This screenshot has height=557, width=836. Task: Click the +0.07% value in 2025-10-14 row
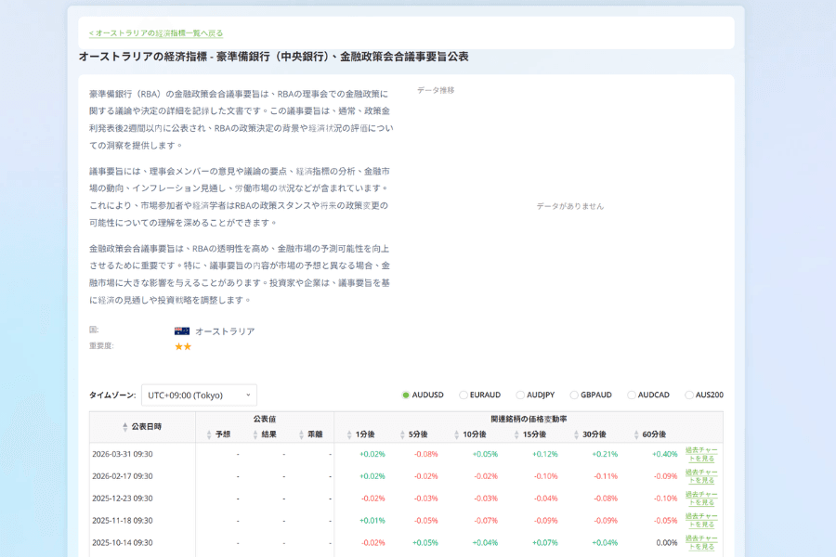[545, 542]
